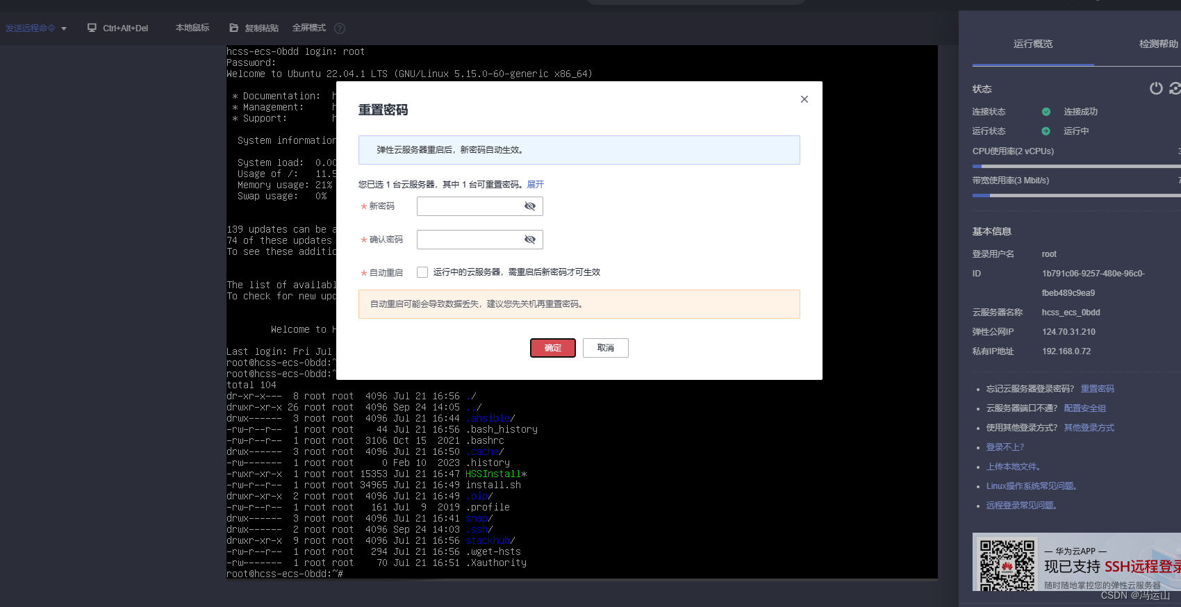Close the 重置密码 dialog with the X
The width and height of the screenshot is (1181, 607).
tap(804, 99)
